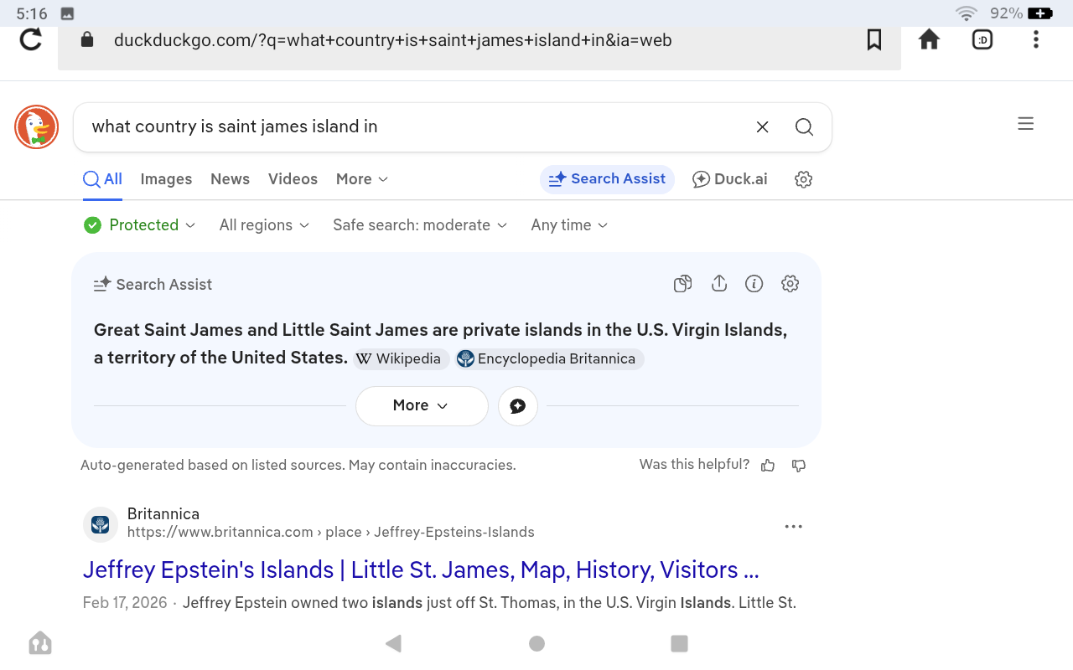Switch to the Images tab
This screenshot has height=670, width=1073.
pos(166,179)
